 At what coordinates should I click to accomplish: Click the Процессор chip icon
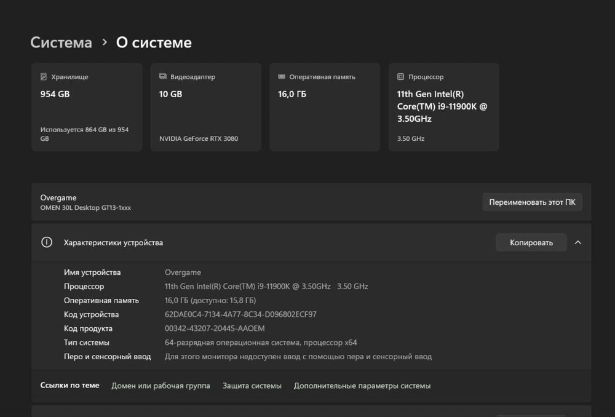[x=401, y=77]
